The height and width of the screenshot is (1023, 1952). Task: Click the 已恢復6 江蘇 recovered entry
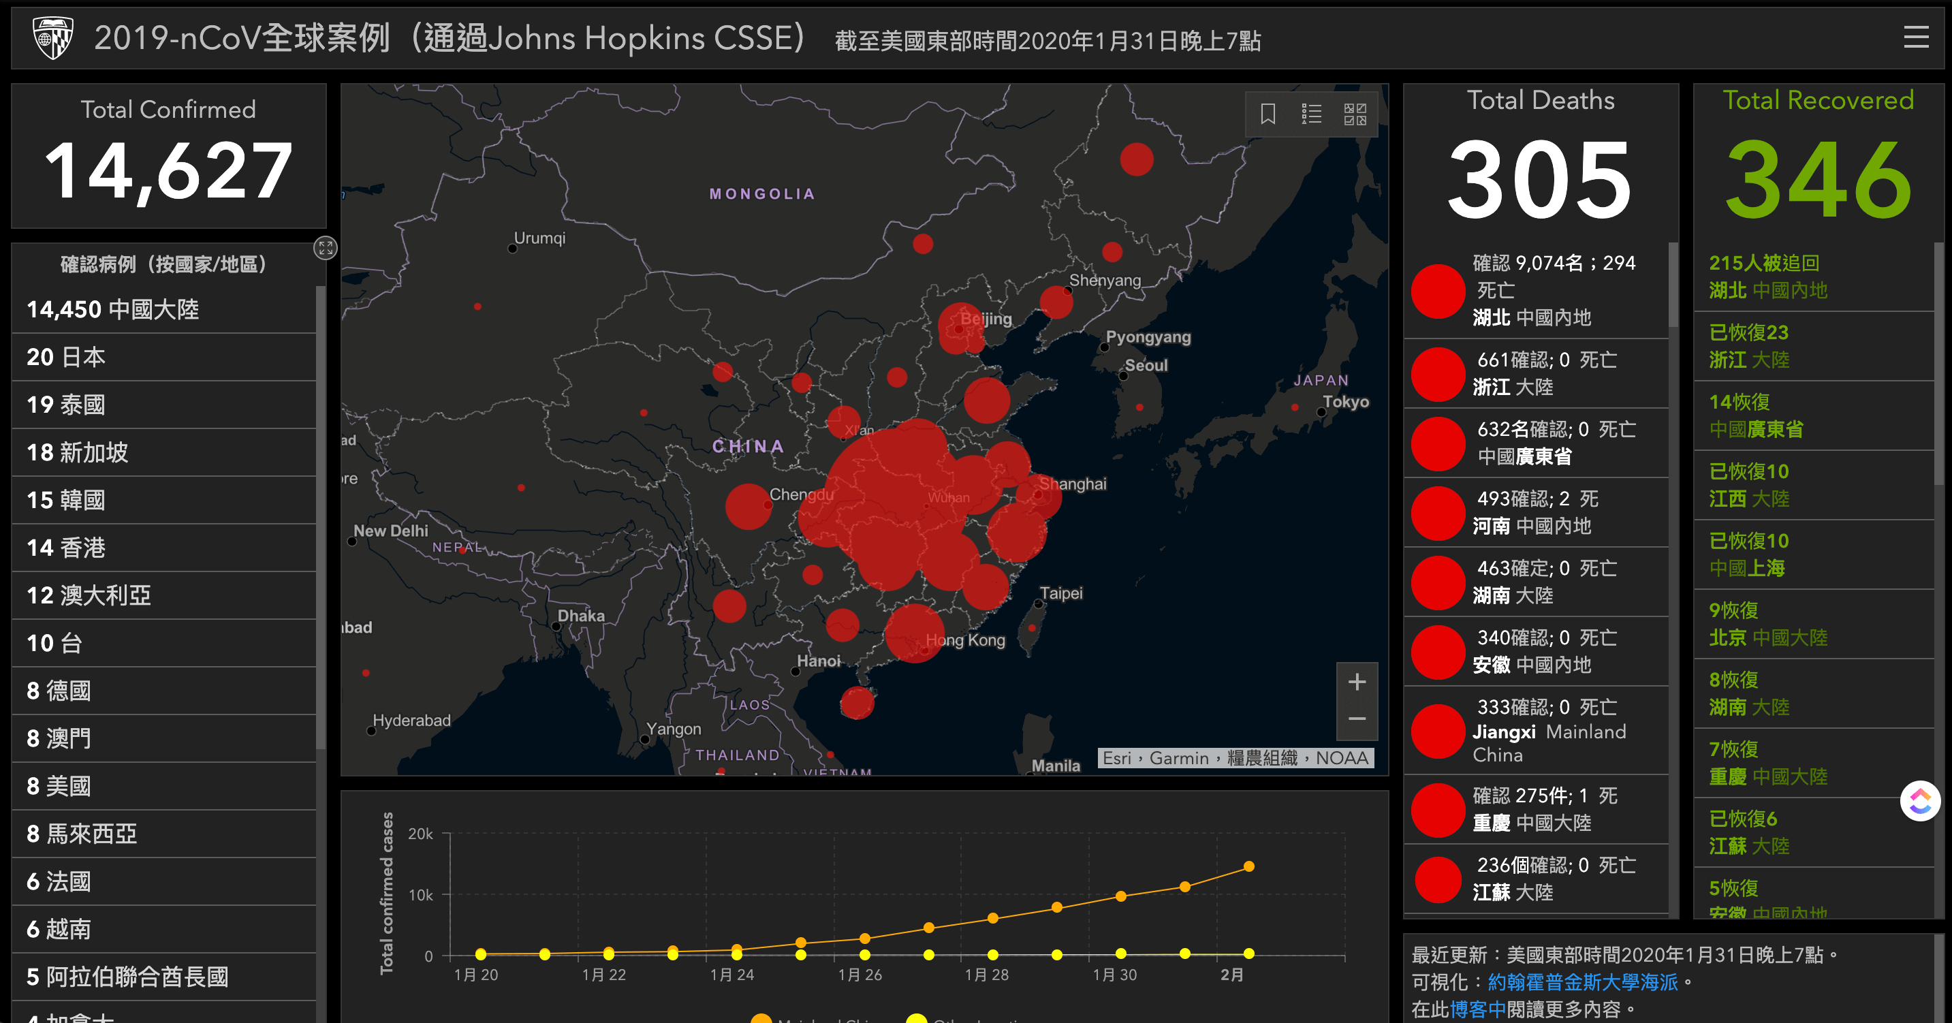tap(1814, 833)
